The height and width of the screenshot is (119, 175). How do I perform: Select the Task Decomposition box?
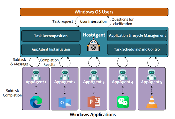click(51, 36)
